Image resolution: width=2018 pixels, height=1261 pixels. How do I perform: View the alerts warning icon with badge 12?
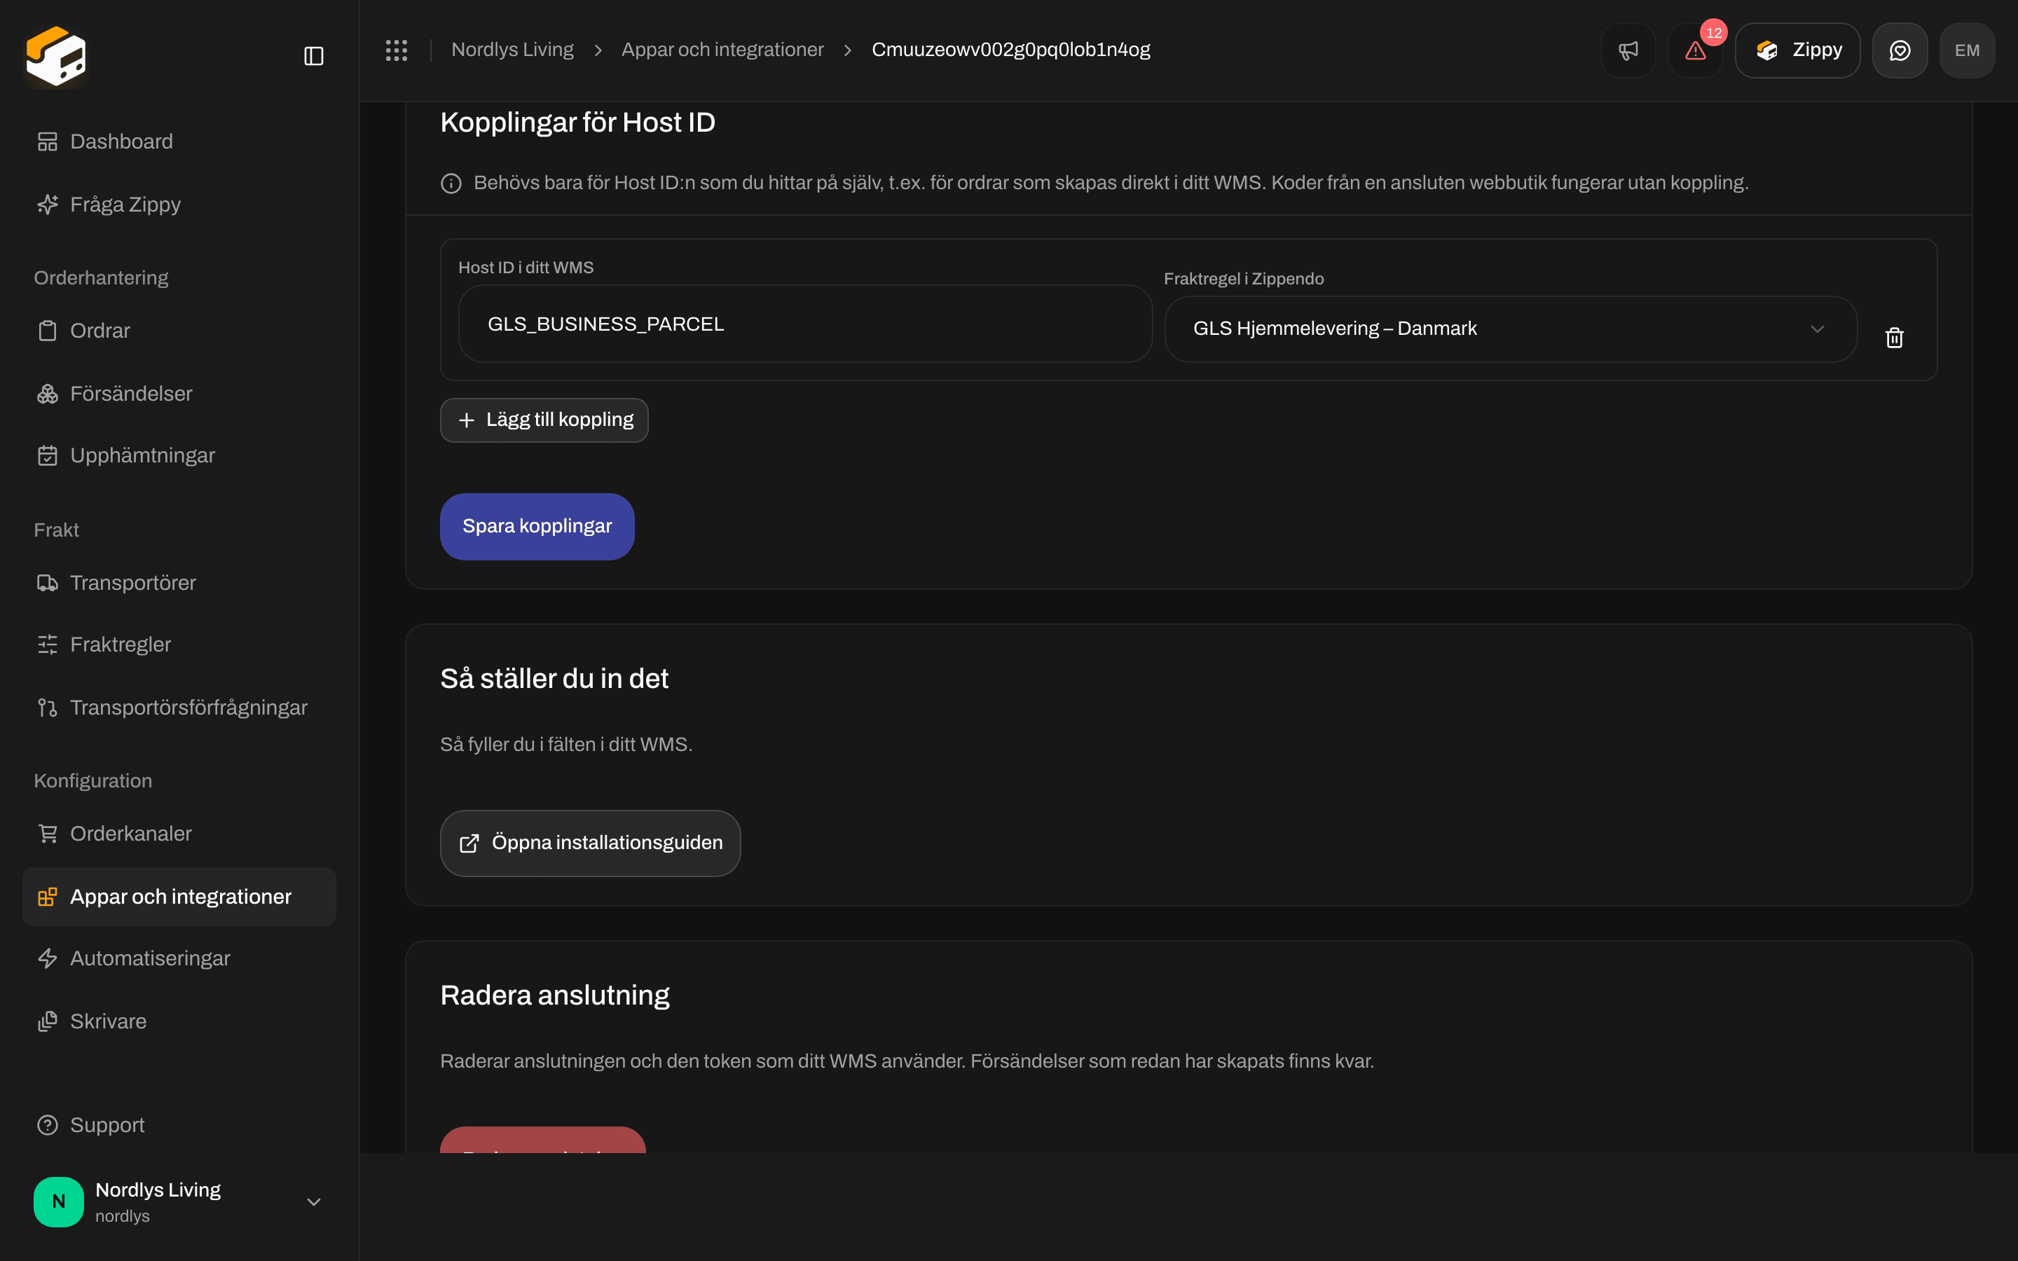click(1695, 50)
